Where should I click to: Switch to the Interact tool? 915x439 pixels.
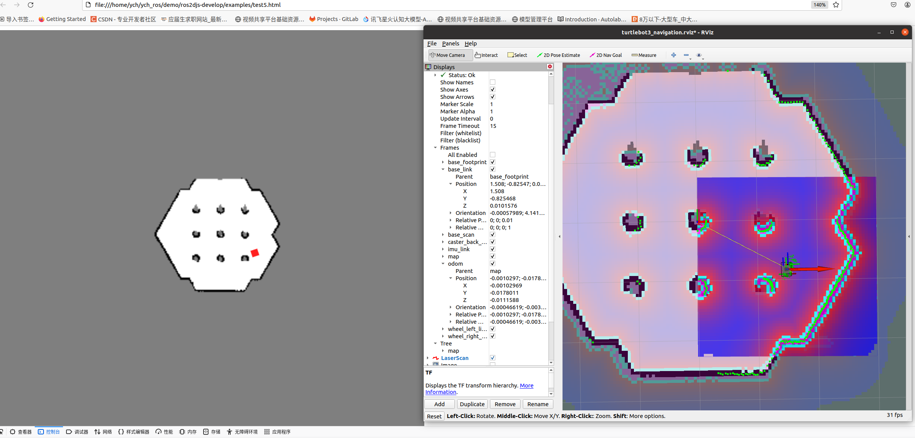coord(486,55)
